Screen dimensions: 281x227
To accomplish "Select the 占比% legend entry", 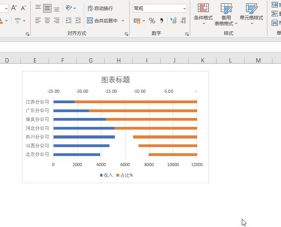I will (x=125, y=175).
